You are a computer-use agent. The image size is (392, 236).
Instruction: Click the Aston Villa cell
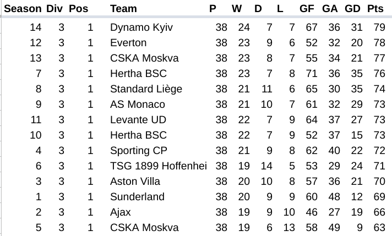[135, 182]
